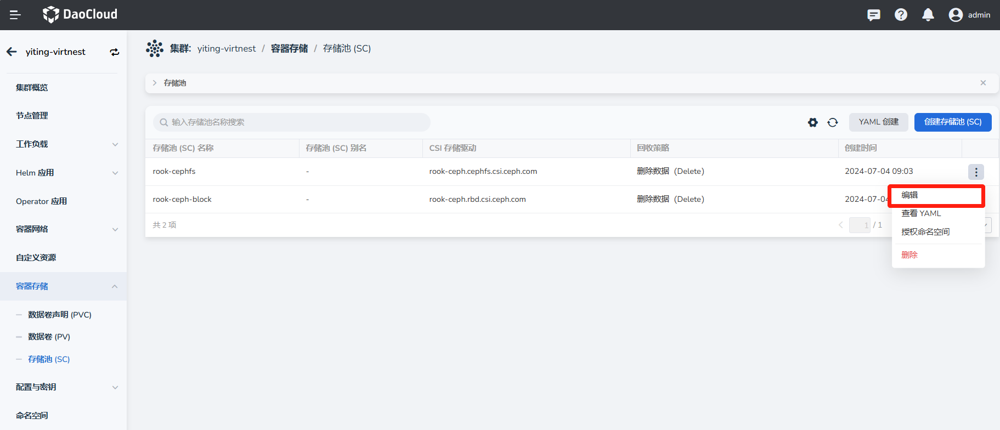
Task: Refresh the storage pool list
Action: tap(833, 122)
